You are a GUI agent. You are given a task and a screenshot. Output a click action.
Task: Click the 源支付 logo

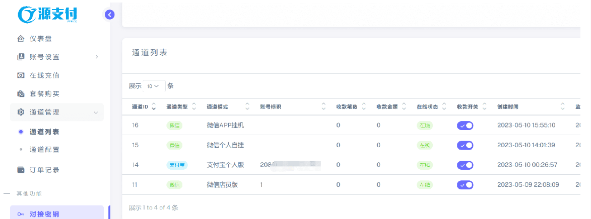pyautogui.click(x=47, y=15)
